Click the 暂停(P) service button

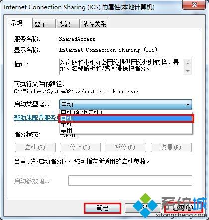coord(125,147)
